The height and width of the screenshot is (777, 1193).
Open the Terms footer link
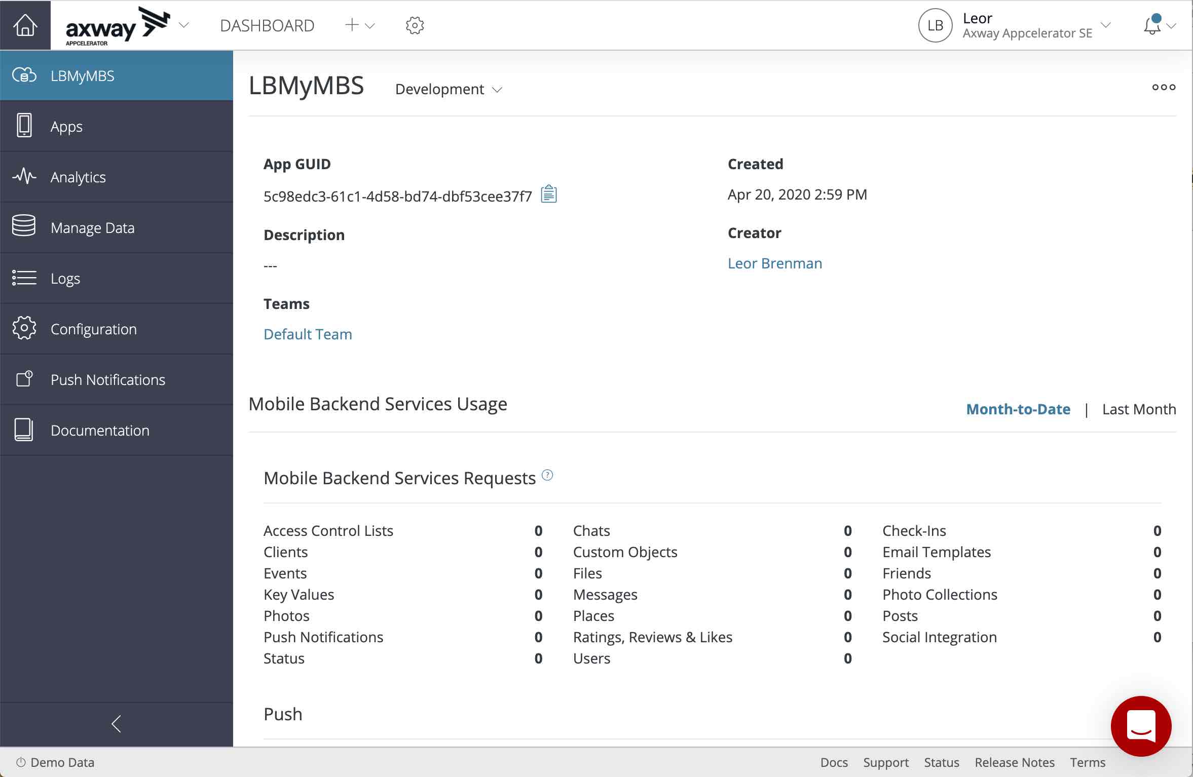[x=1088, y=762]
